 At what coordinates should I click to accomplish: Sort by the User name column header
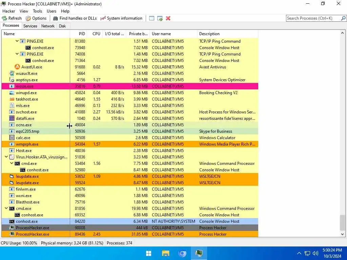click(173, 34)
